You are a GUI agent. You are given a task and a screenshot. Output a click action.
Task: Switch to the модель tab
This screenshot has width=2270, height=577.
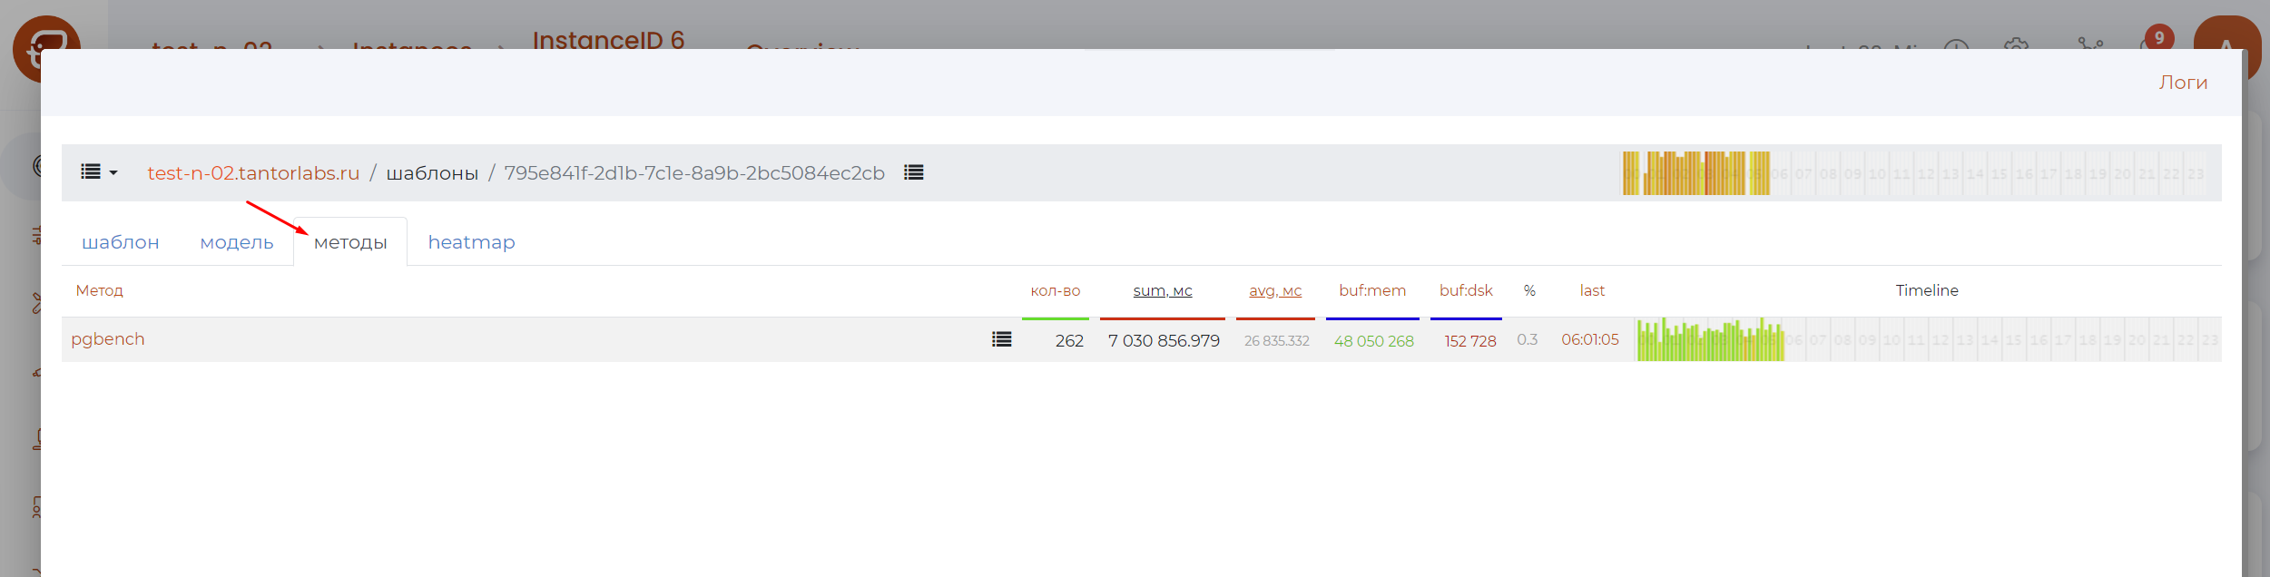coord(237,242)
